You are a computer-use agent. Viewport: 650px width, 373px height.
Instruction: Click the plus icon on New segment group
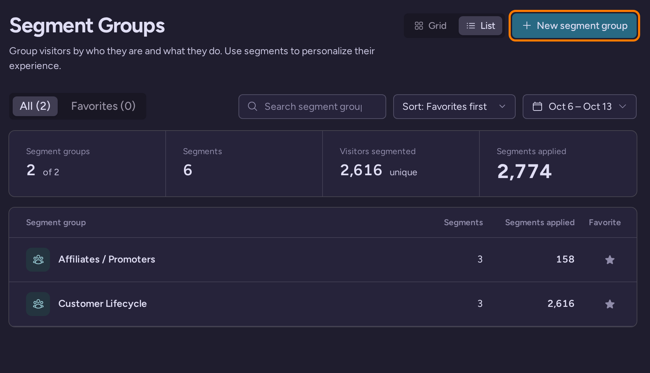[527, 26]
